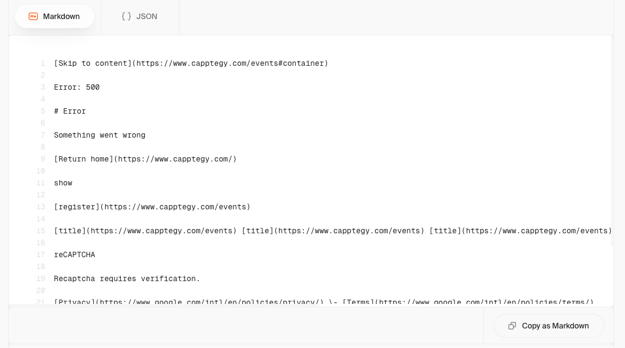Click the 'reCAPTCHA' text on line 17
625x348 pixels.
(75, 255)
